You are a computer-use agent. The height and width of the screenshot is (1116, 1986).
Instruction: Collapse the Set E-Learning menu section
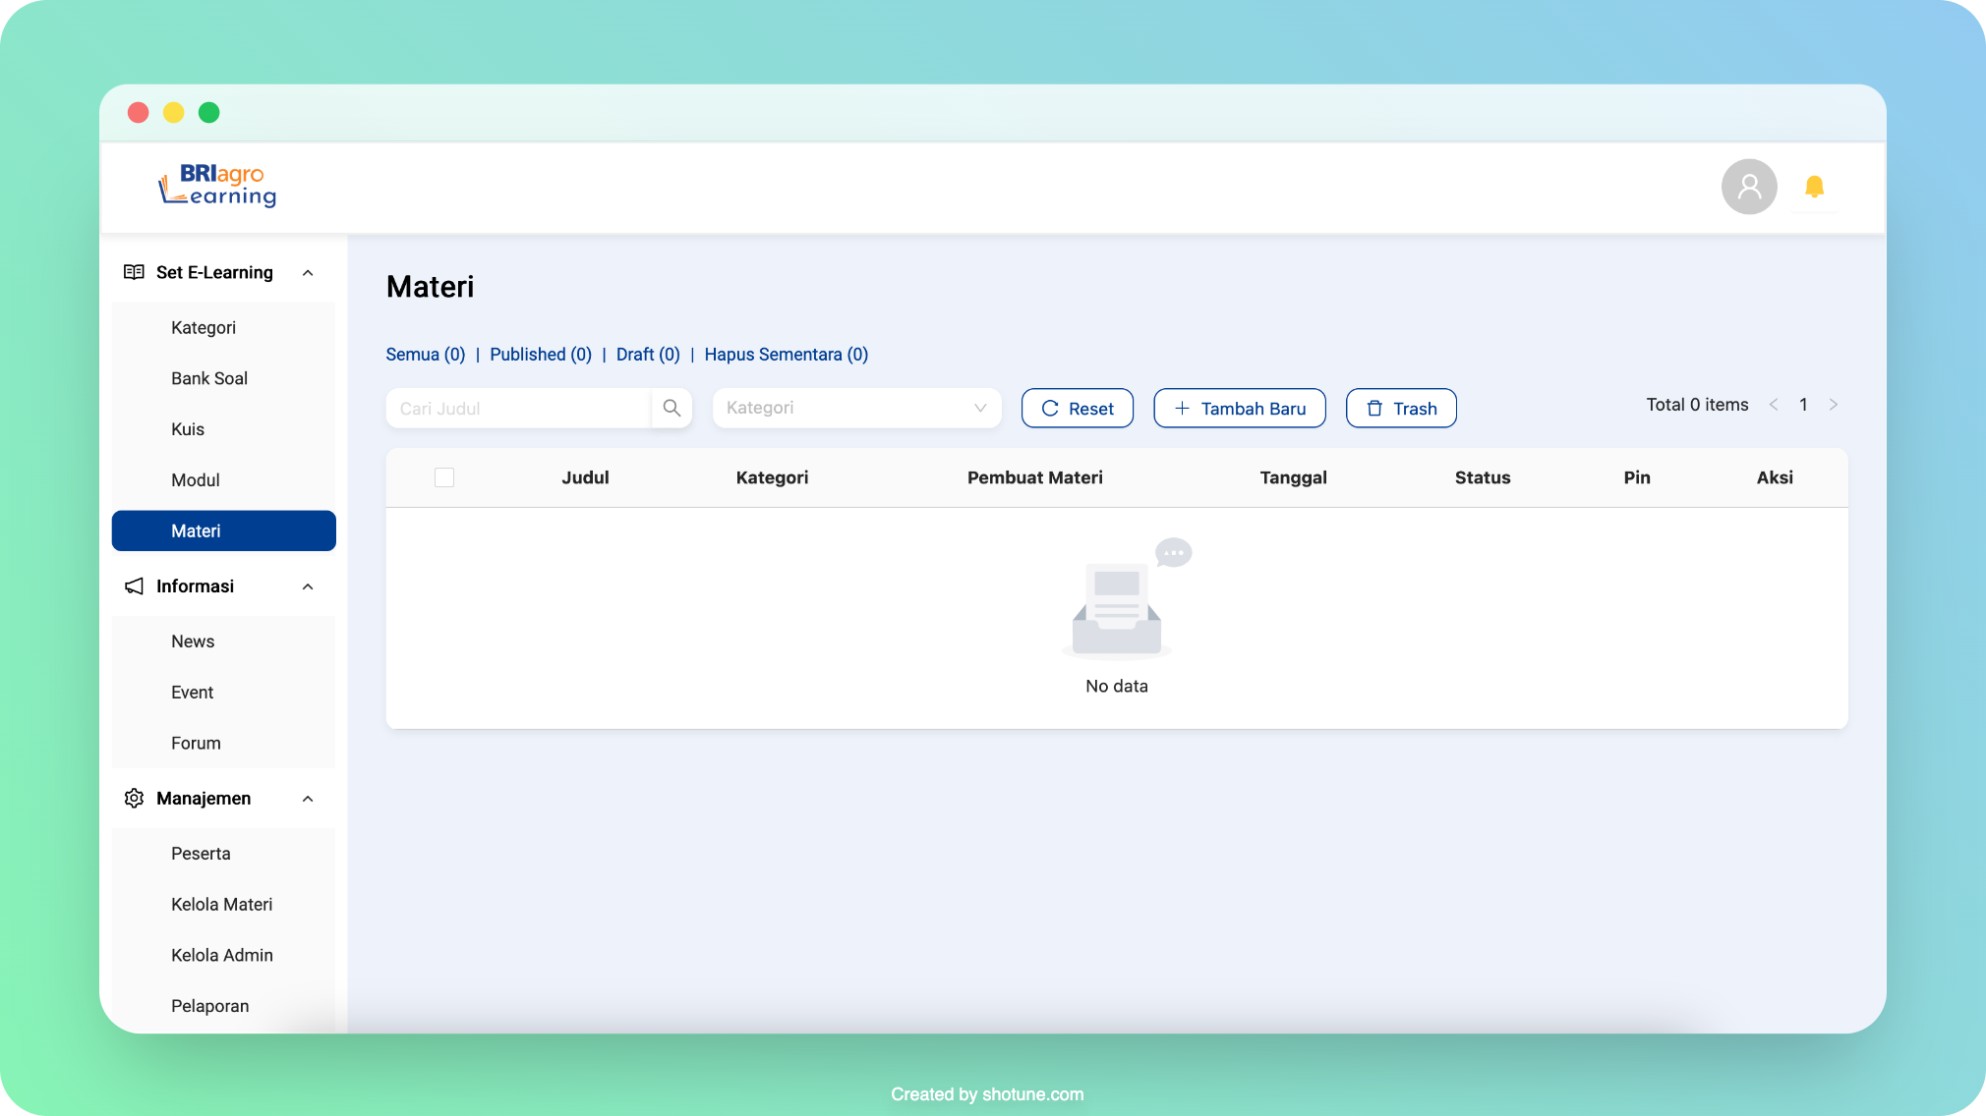[x=310, y=271]
